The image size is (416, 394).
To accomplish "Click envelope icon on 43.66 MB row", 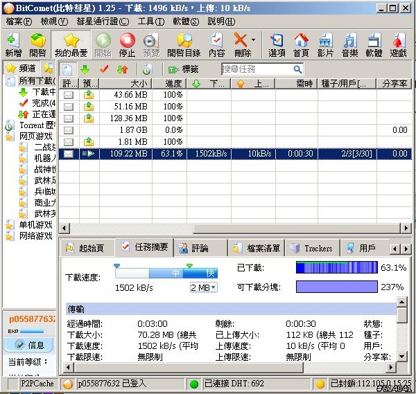I will pyautogui.click(x=69, y=95).
